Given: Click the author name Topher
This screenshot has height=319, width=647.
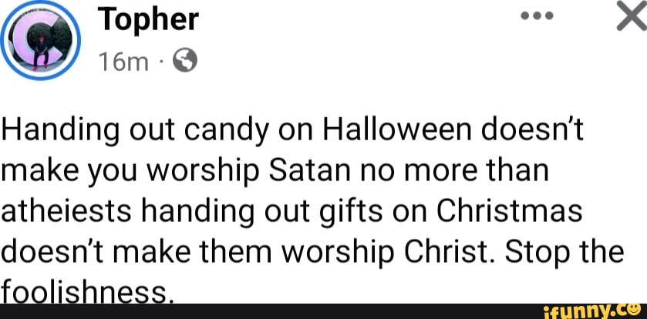Looking at the screenshot, I should (x=149, y=20).
